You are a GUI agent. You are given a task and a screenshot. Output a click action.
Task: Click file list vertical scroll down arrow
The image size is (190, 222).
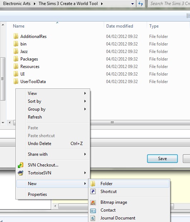[x=3, y=122]
